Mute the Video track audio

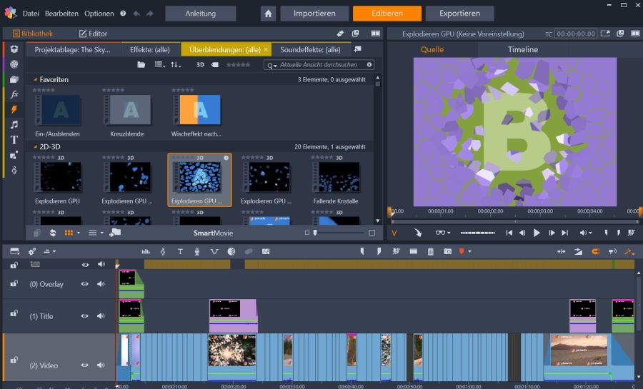(x=101, y=365)
